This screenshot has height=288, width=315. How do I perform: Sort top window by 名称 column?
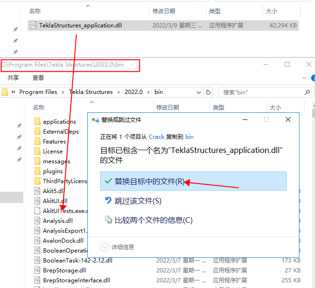[x=35, y=11]
